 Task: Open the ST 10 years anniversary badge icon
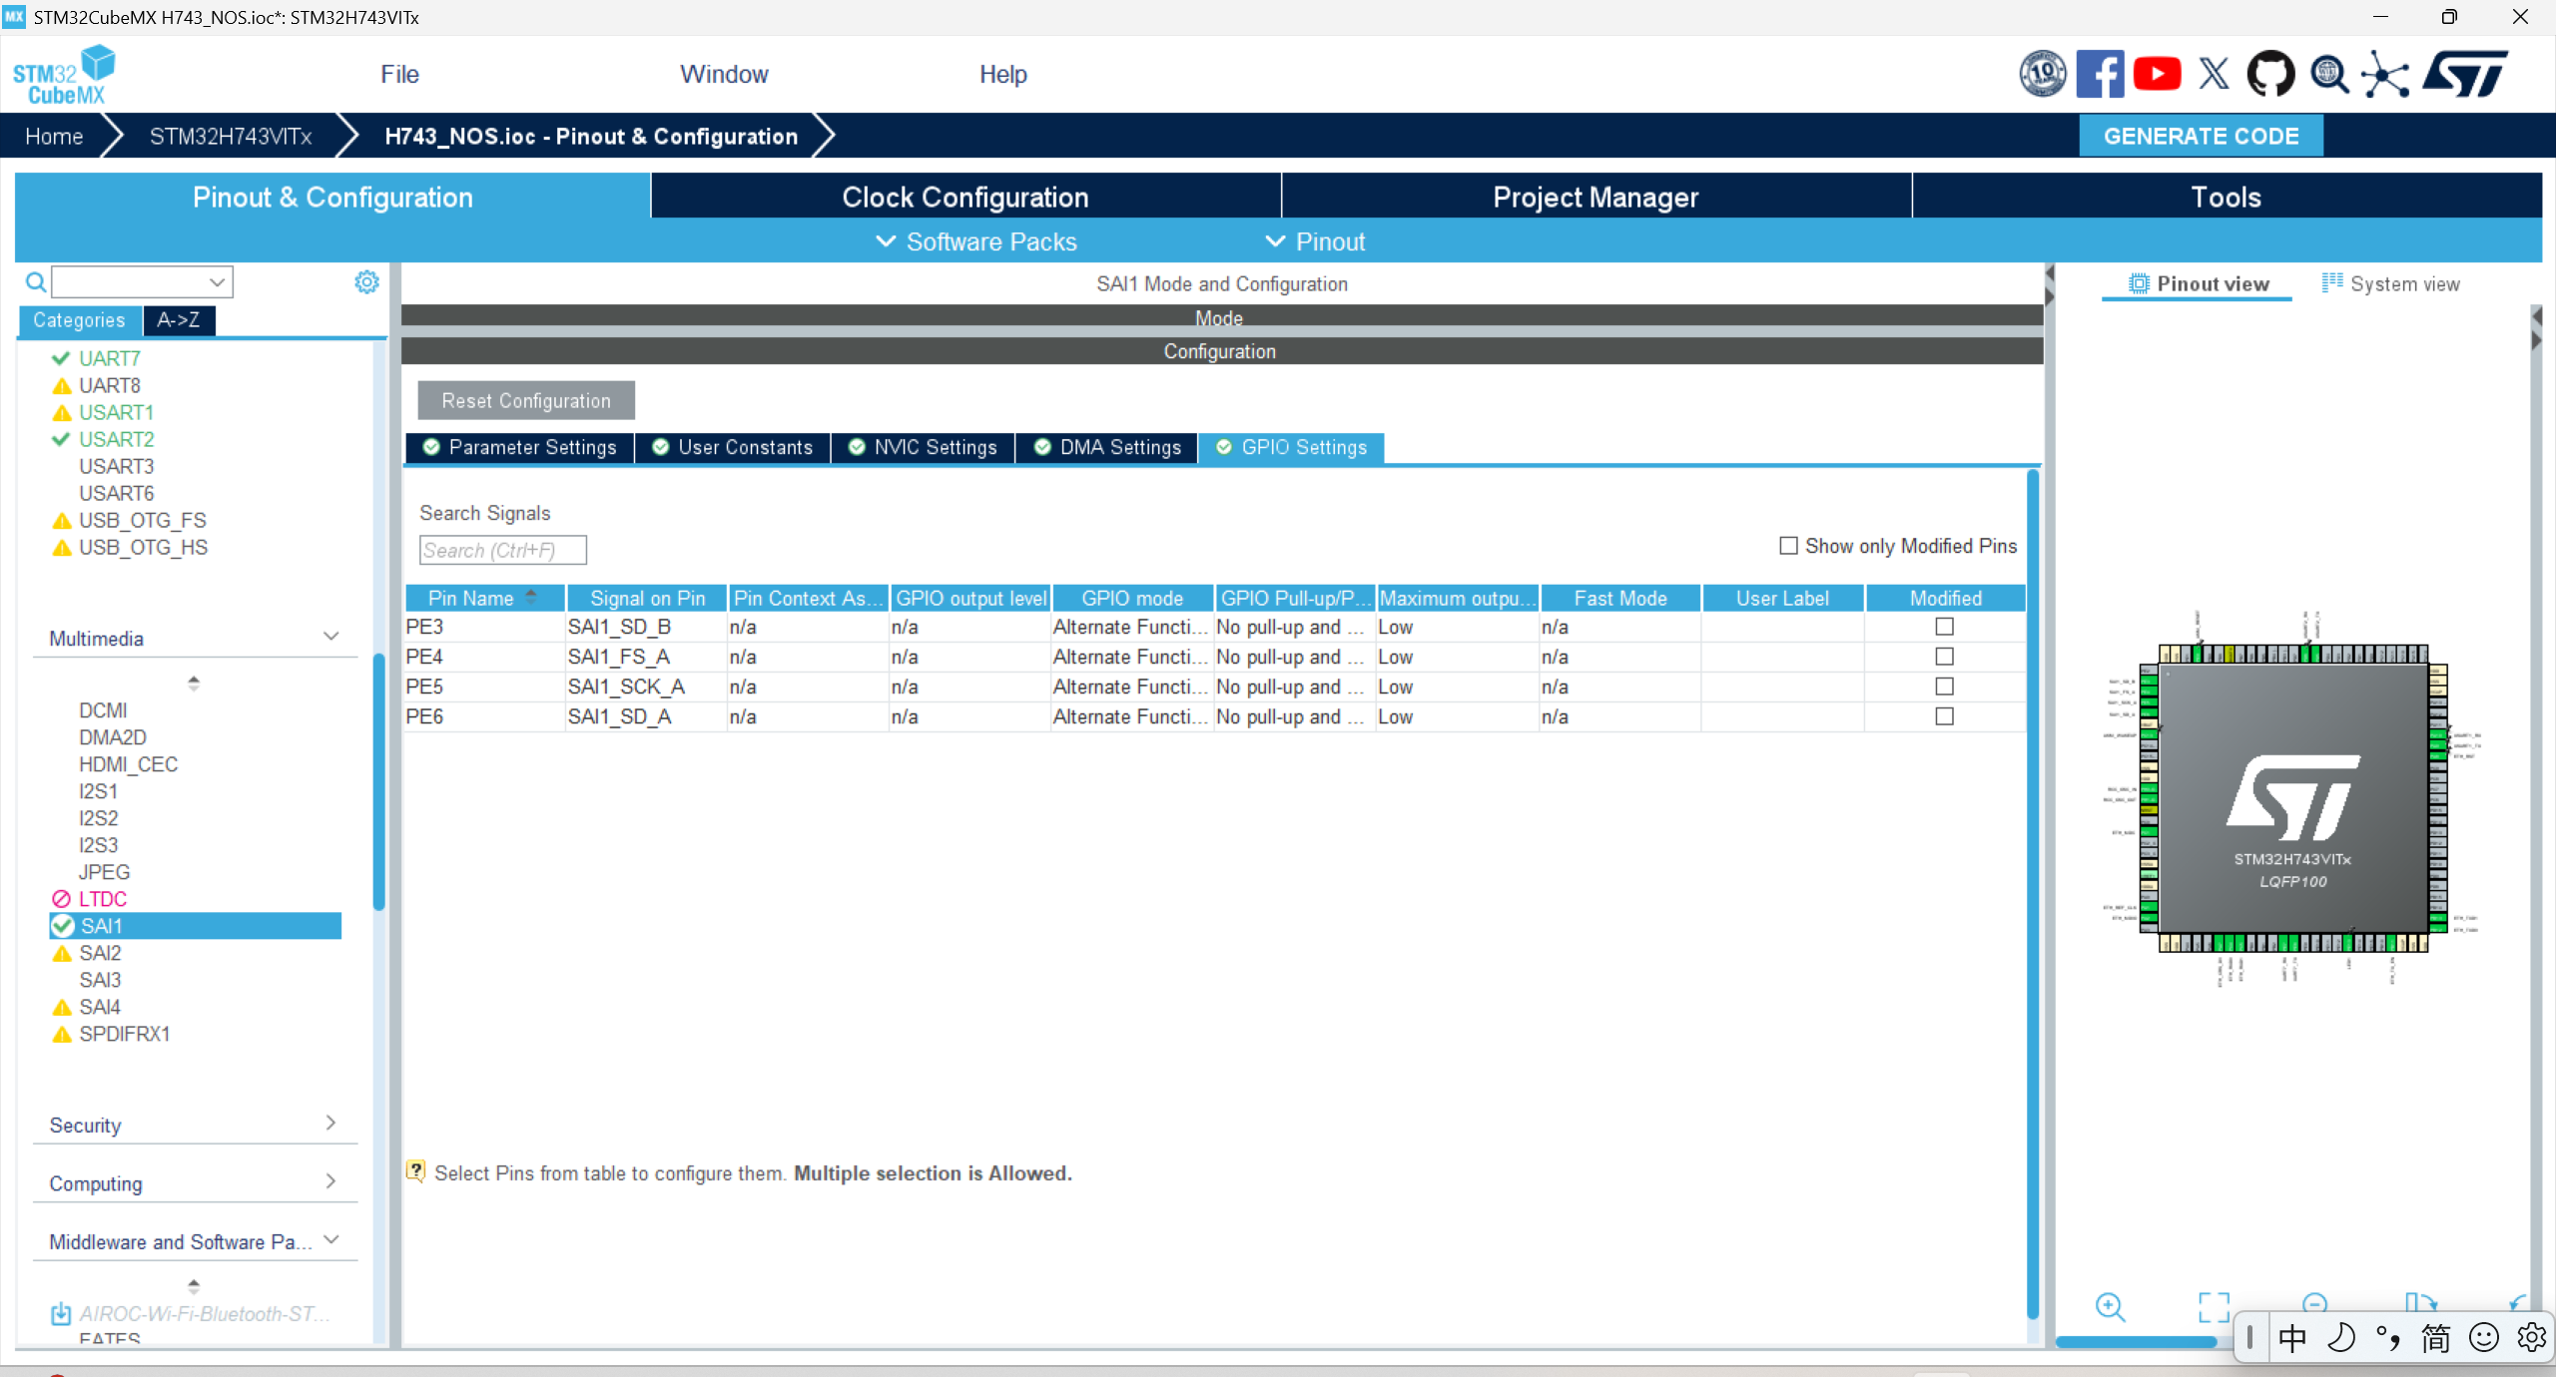pyautogui.click(x=2043, y=74)
